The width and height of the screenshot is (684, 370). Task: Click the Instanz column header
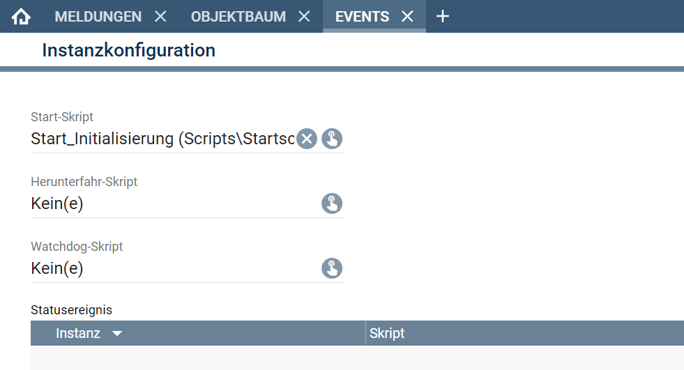[x=197, y=333]
